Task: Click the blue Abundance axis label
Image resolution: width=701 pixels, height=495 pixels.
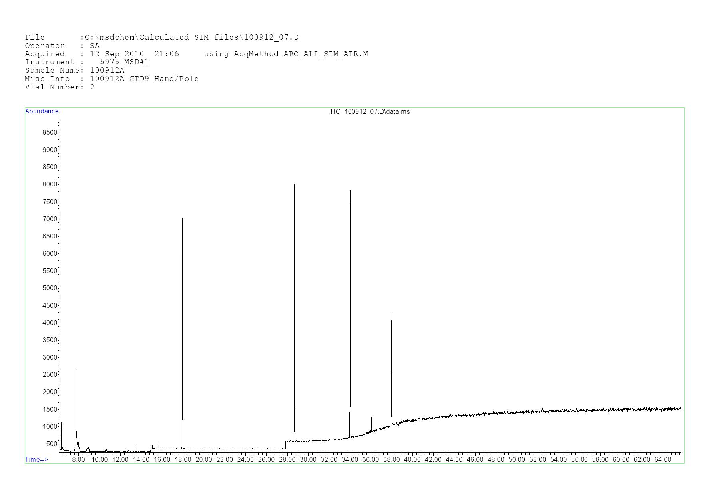Action: [42, 111]
